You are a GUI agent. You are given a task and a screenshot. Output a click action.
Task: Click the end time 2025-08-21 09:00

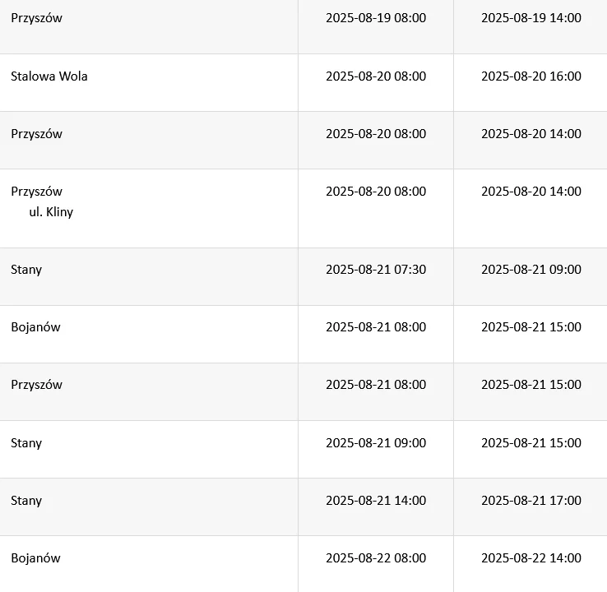[x=531, y=270]
